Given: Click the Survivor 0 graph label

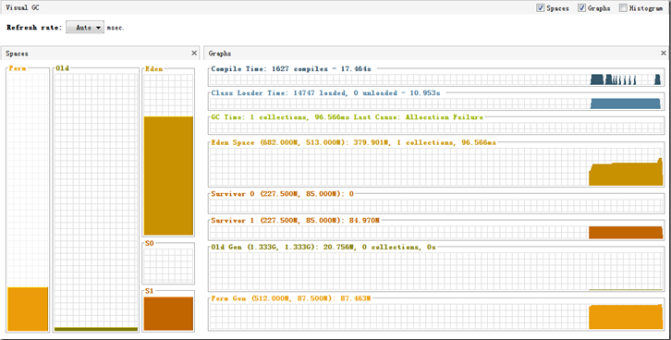Looking at the screenshot, I should tap(283, 194).
